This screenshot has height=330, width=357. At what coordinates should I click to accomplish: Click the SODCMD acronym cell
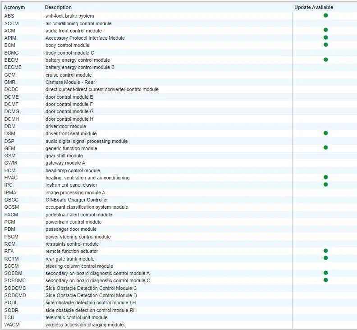point(15,296)
